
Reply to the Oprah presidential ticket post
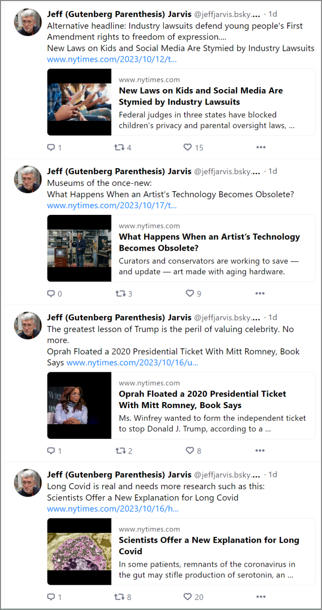click(x=51, y=450)
